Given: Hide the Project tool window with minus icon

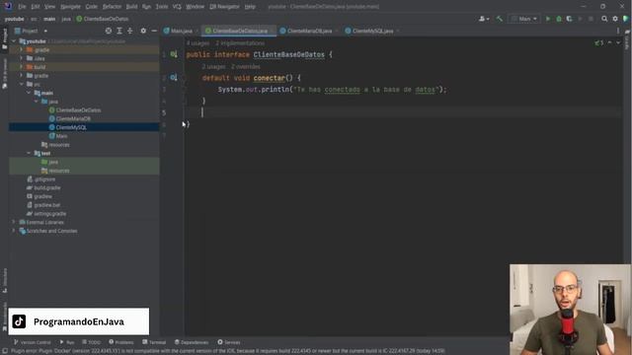Looking at the screenshot, I should tap(154, 31).
